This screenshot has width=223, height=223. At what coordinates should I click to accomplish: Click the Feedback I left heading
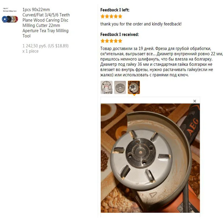[x=115, y=10]
